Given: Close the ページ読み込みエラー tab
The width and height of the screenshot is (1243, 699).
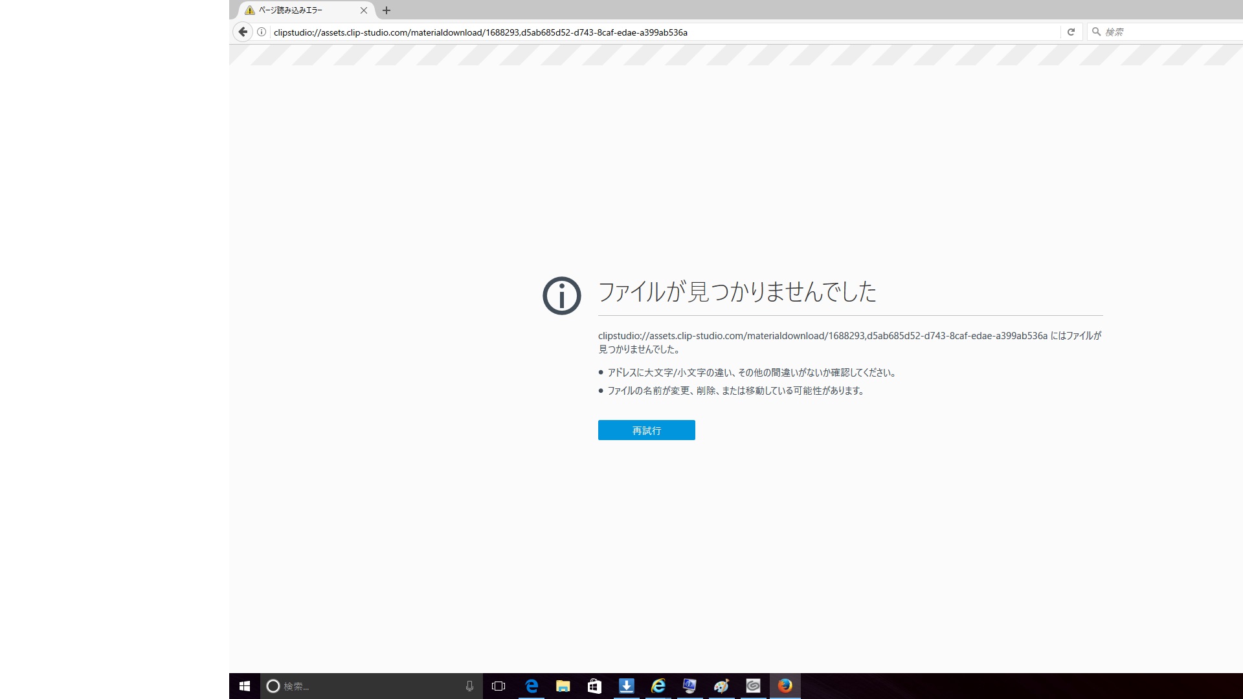Looking at the screenshot, I should click(x=364, y=10).
